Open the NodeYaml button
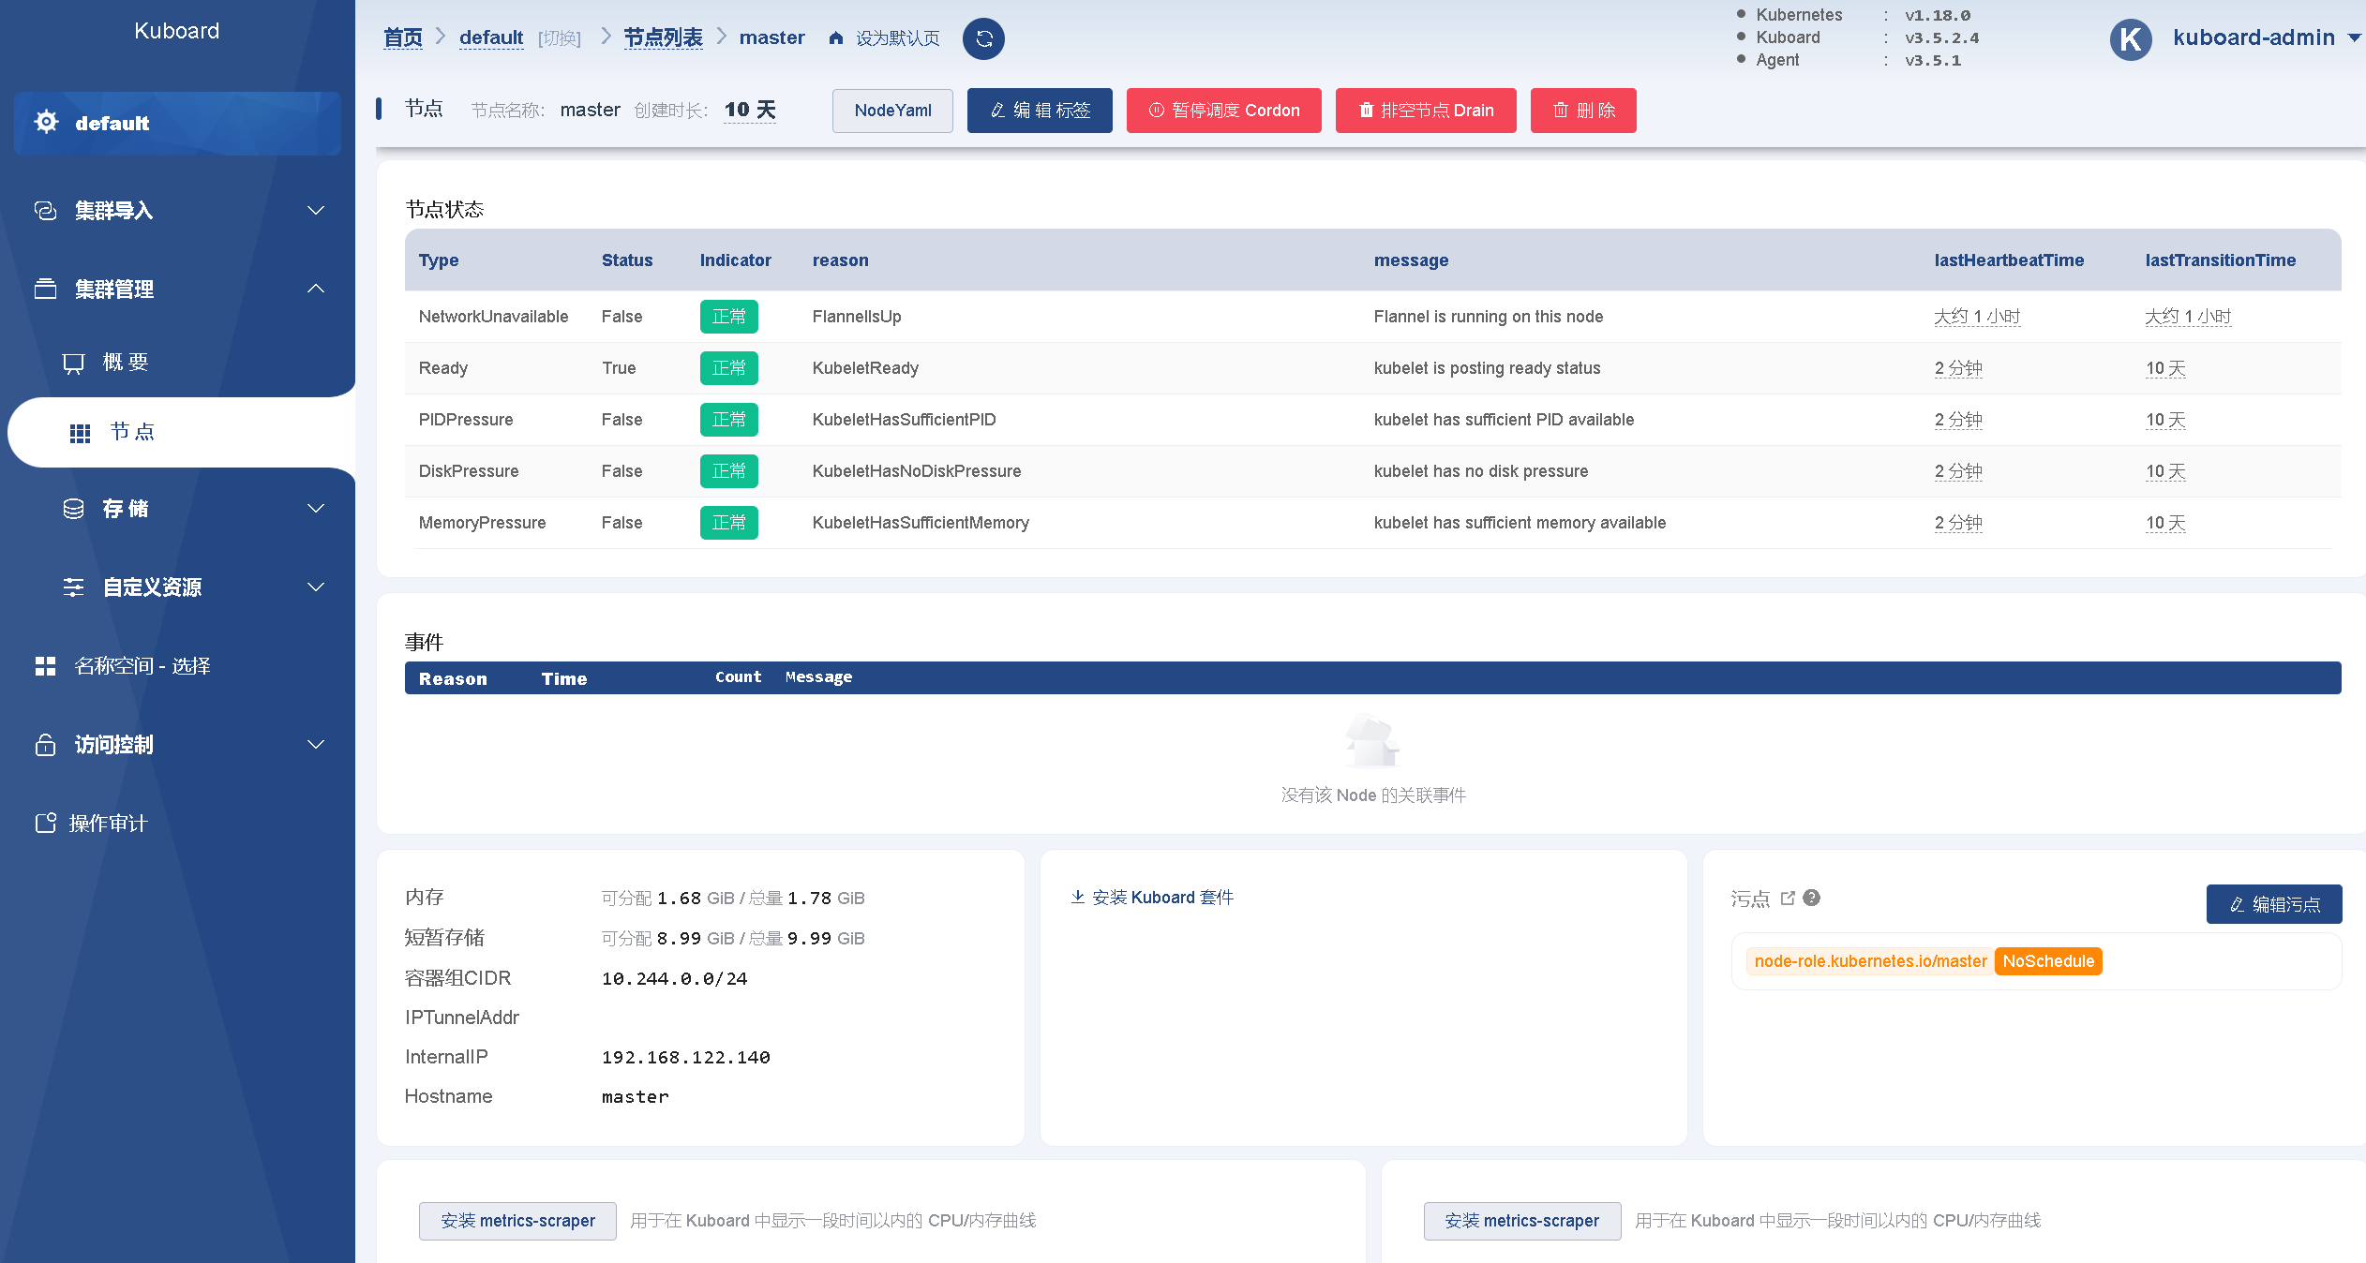 click(x=892, y=111)
